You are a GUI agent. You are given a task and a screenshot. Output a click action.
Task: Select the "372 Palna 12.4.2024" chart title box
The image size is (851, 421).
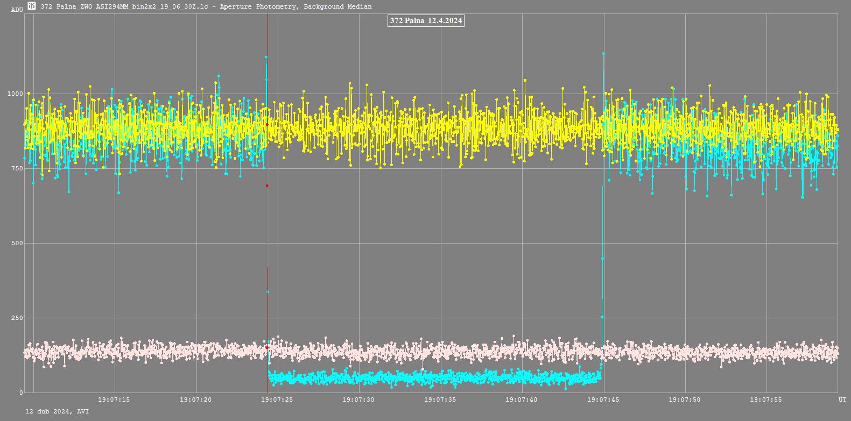[x=426, y=21]
